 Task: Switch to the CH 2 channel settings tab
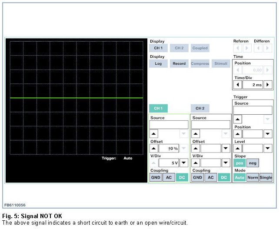[x=199, y=108]
